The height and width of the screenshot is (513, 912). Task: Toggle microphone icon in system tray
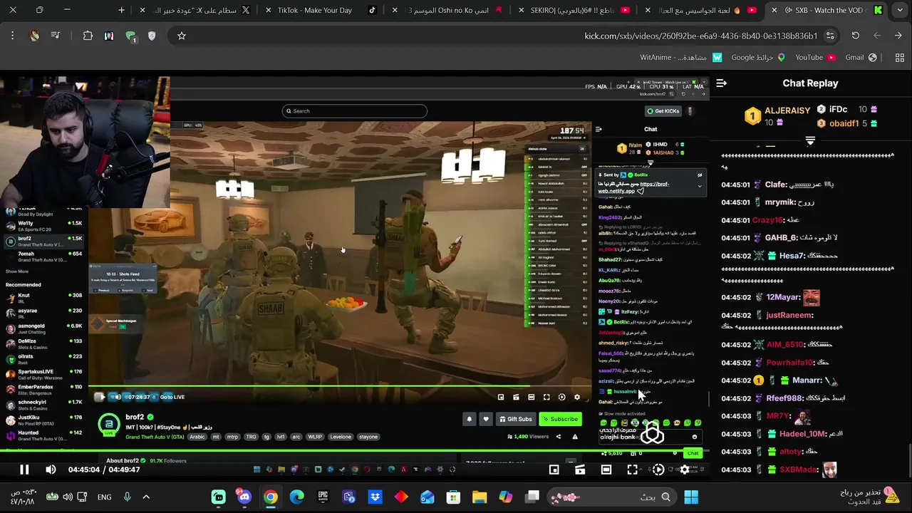(x=127, y=497)
